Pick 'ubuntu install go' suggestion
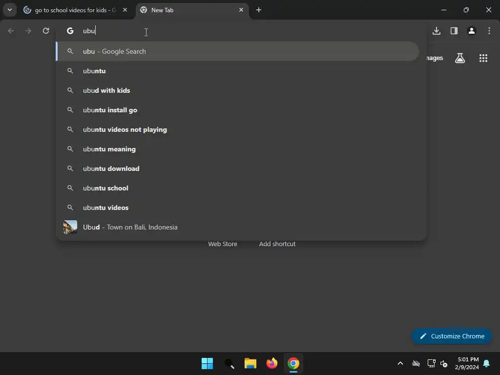 coord(238,110)
